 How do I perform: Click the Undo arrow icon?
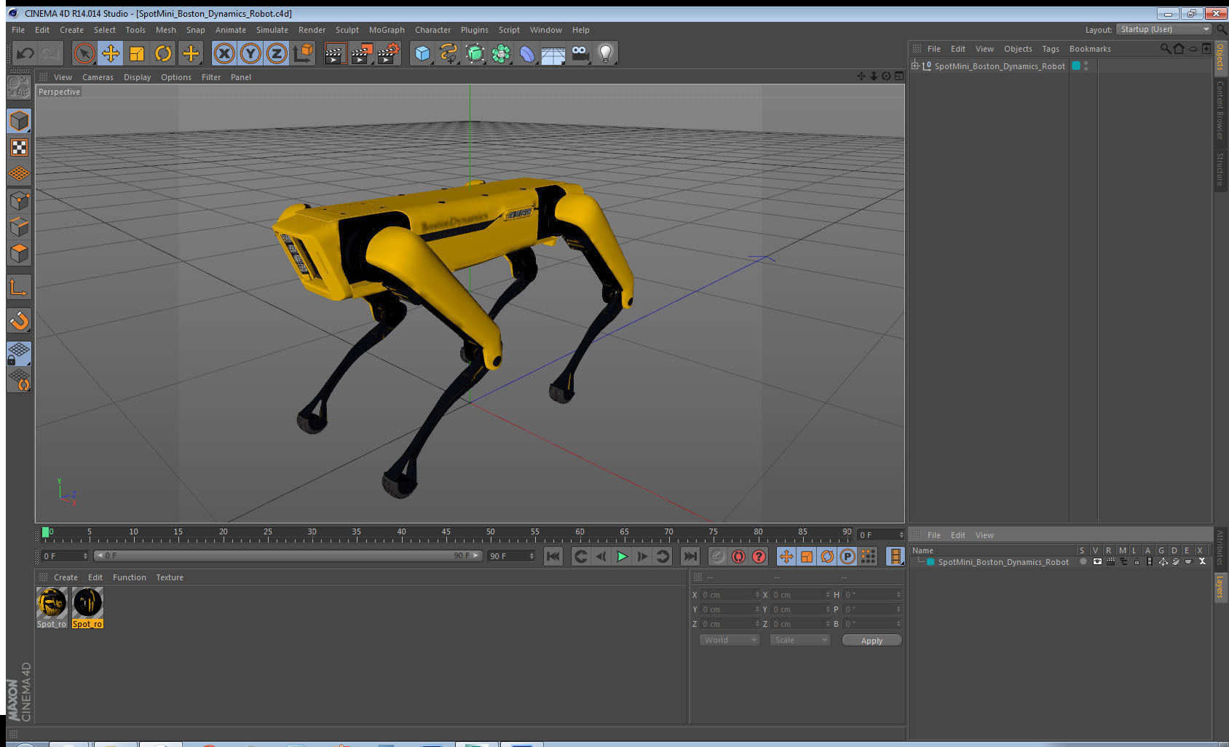25,53
